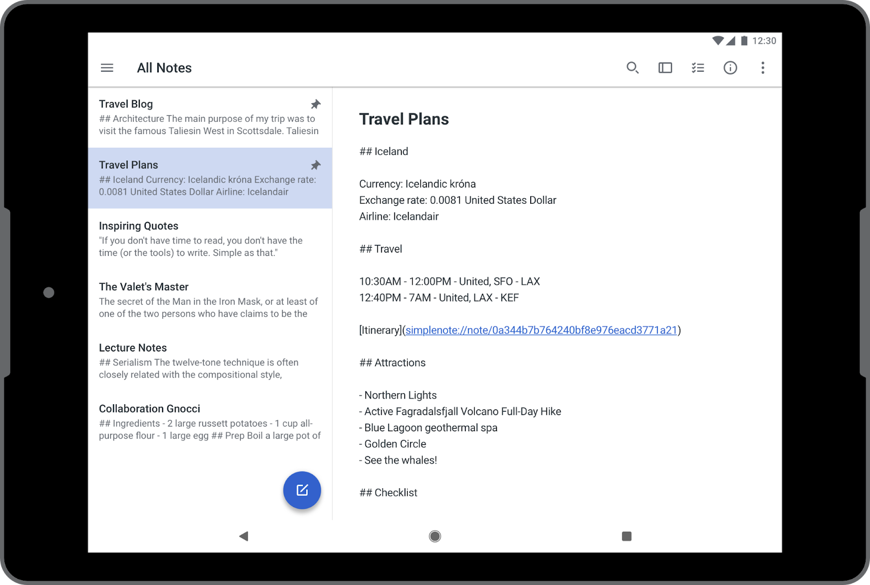Click the 'See the whales!' line
870x585 pixels.
pos(398,461)
